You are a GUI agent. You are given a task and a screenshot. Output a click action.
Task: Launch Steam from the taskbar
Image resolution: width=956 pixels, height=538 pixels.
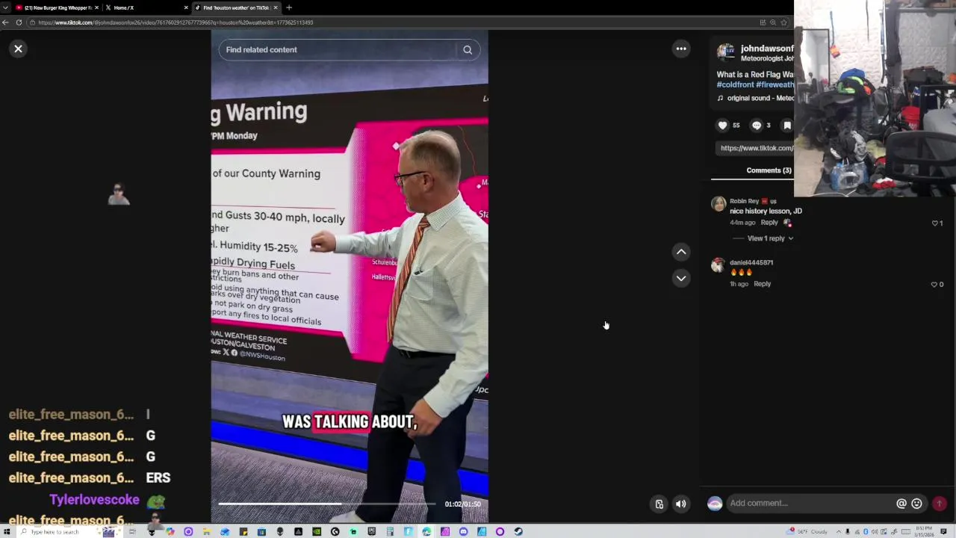tap(518, 532)
